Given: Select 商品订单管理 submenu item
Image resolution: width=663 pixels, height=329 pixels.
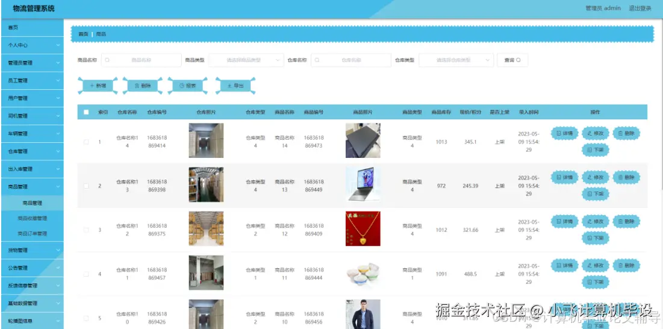Looking at the screenshot, I should click(32, 233).
